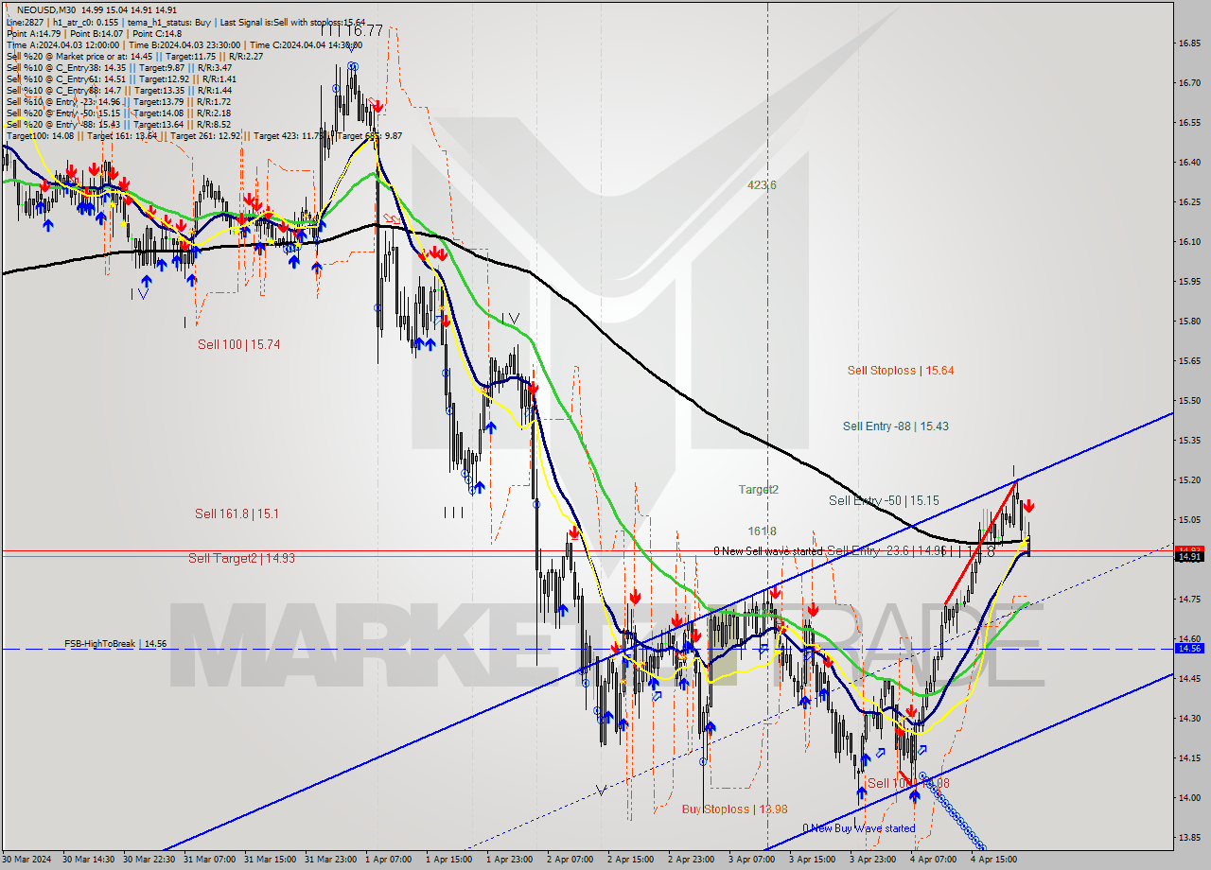Viewport: 1211px width, 870px height.
Task: Select the '30 Mar 22:30' time axis label
Action: (149, 860)
